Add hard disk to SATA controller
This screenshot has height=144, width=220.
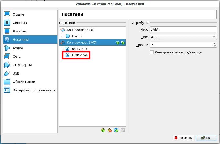[x=122, y=43]
